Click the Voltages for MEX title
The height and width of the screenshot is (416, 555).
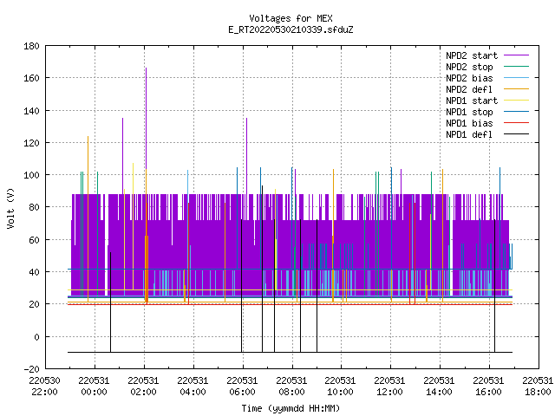click(x=291, y=18)
